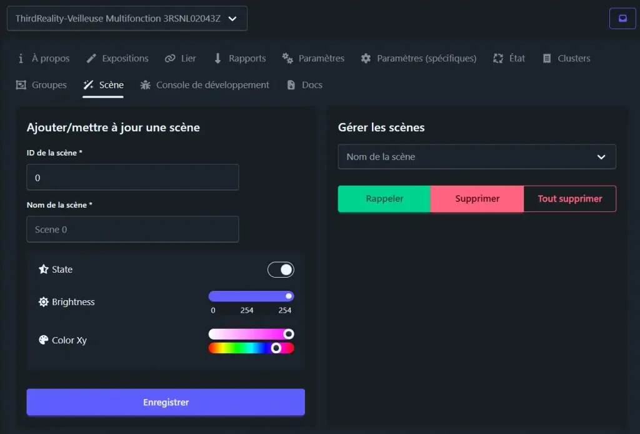Click the gears icon beside Paramètres
Image resolution: width=640 pixels, height=434 pixels.
click(287, 58)
